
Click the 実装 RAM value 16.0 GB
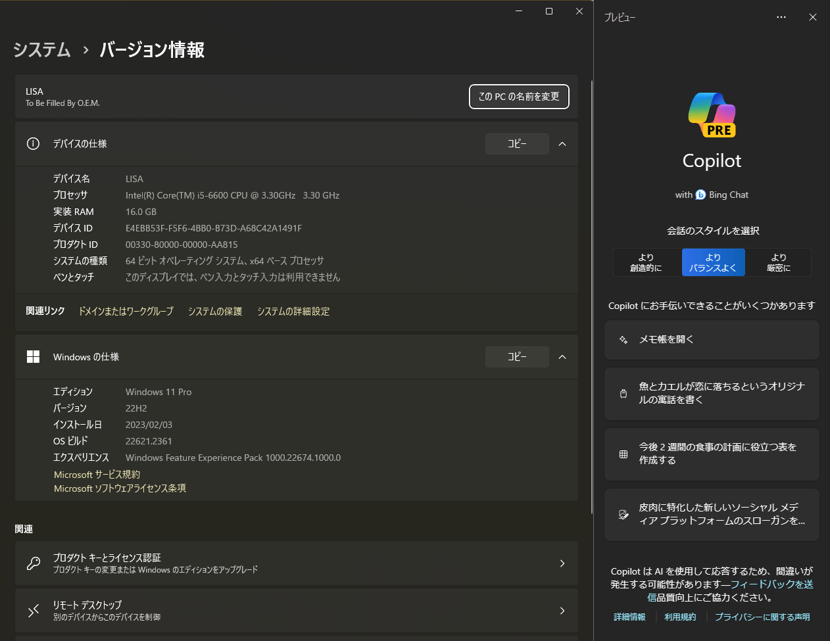tap(141, 212)
